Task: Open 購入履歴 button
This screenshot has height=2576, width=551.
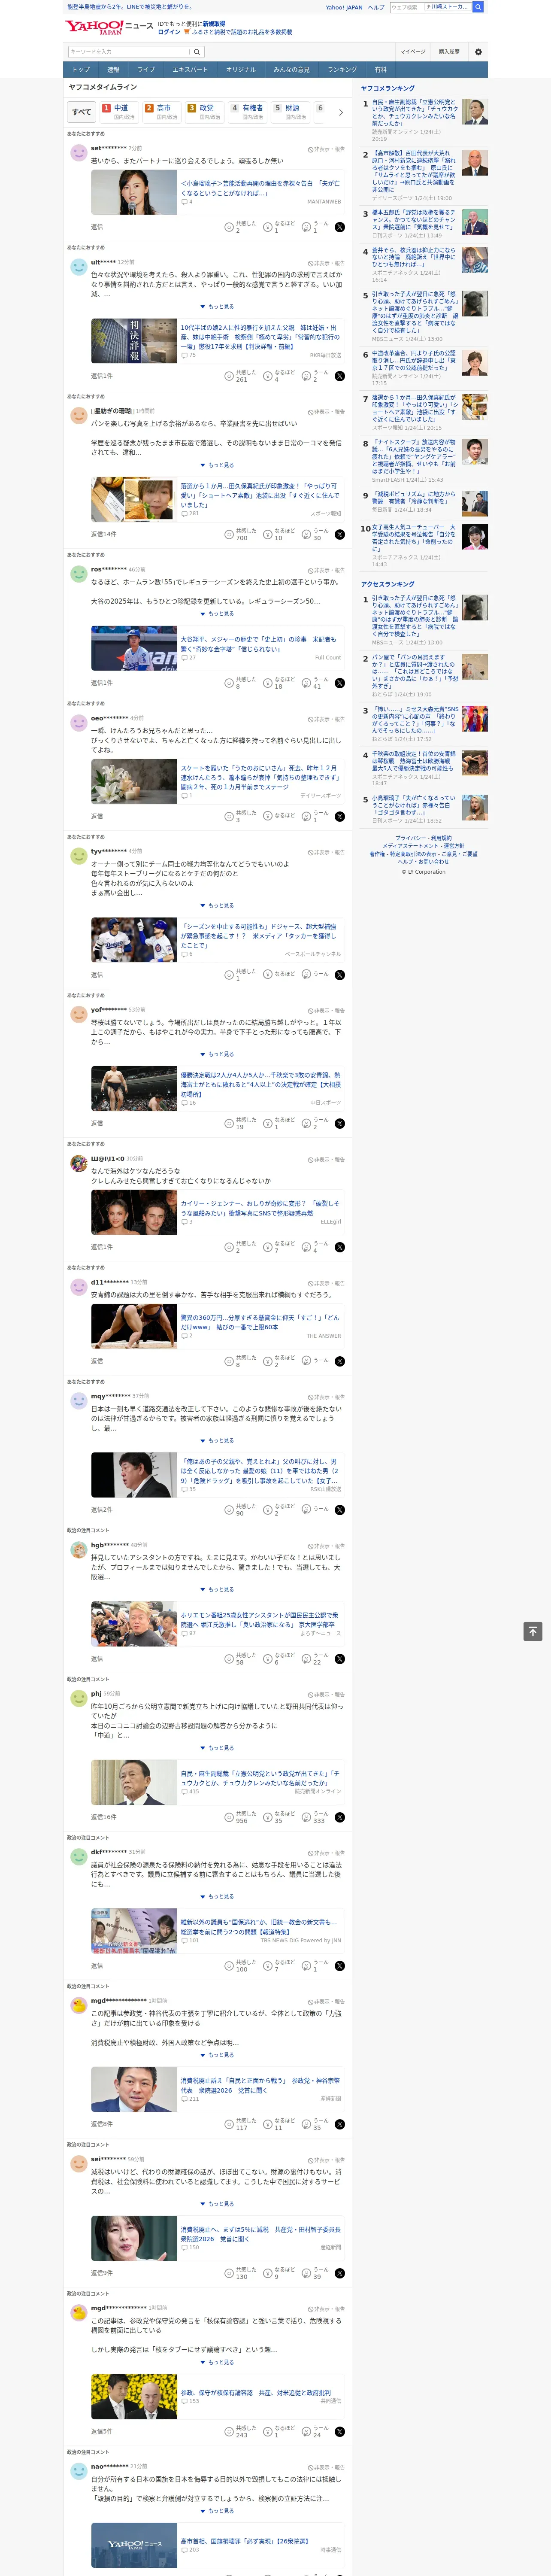Action: (449, 52)
